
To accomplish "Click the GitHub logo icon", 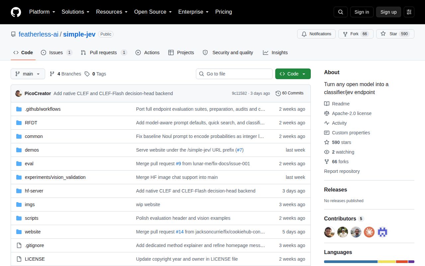I will click(x=16, y=12).
